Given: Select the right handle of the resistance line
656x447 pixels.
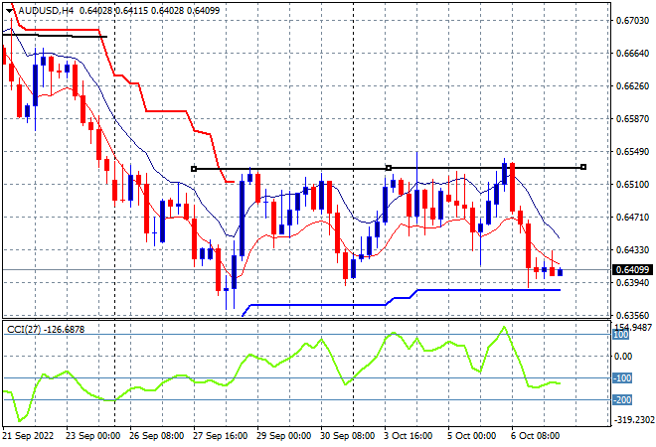Looking at the screenshot, I should (x=583, y=167).
